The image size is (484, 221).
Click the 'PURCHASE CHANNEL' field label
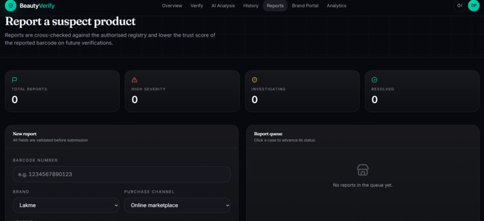pyautogui.click(x=150, y=192)
